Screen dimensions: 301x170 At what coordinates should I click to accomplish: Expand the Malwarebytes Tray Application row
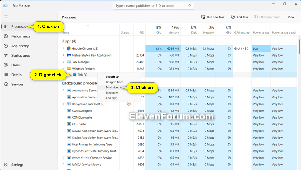pyautogui.click(x=63, y=55)
